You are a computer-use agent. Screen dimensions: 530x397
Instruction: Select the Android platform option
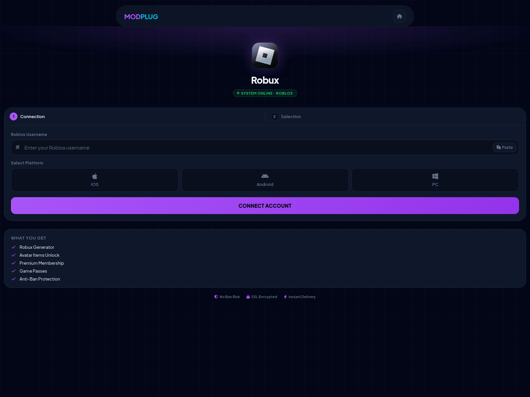point(265,180)
